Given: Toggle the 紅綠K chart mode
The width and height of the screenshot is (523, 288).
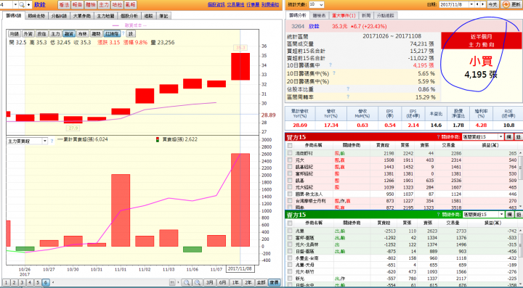Looking at the screenshot, I should coord(112,34).
